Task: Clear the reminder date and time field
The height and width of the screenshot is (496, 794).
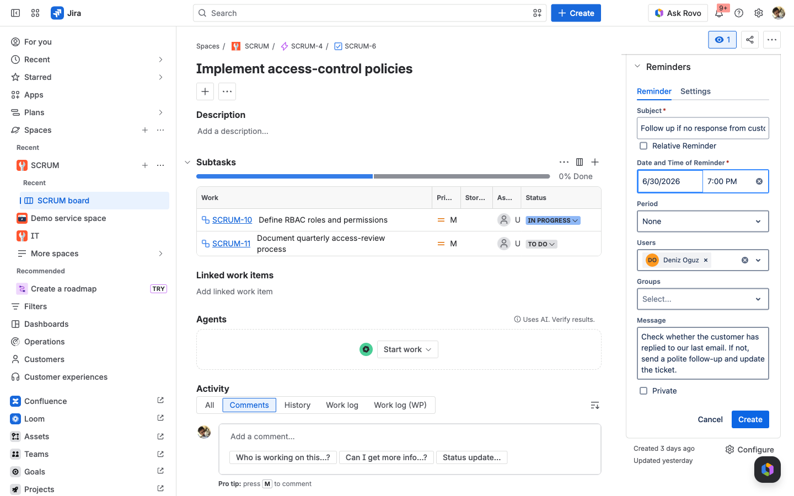Action: pyautogui.click(x=759, y=181)
